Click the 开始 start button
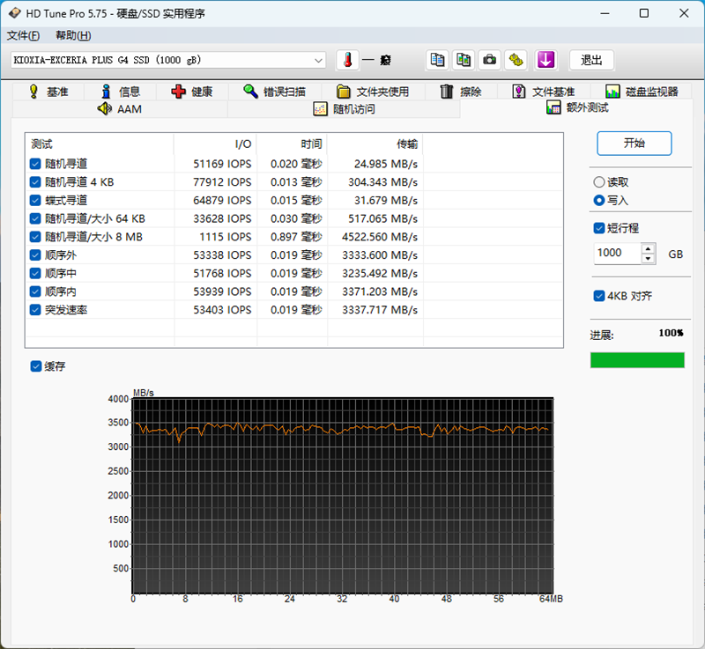The height and width of the screenshot is (649, 705). pos(634,144)
